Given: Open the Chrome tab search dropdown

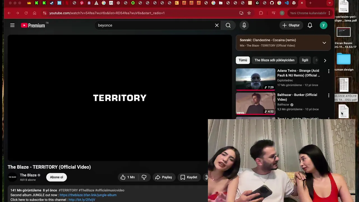Looking at the screenshot, I should (330, 3).
